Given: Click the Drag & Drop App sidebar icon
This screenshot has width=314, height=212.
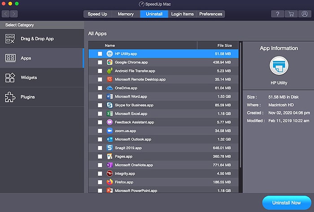Looking at the screenshot, I should click(x=10, y=39).
